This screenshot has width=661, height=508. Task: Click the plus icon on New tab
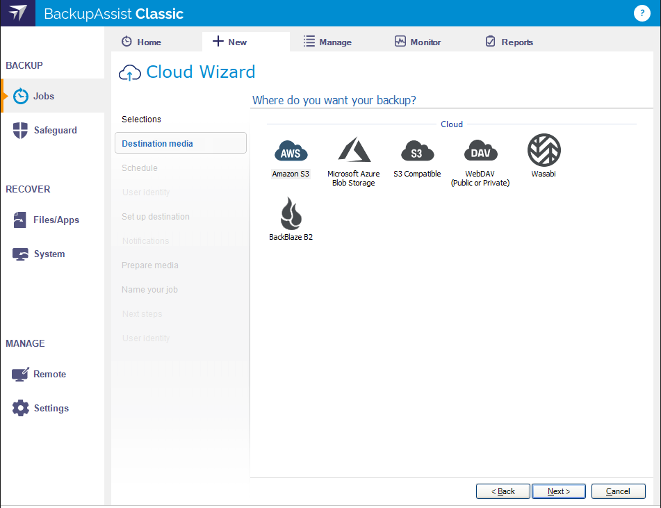218,41
